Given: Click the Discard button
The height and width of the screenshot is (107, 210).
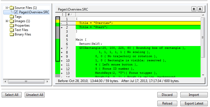Looking at the screenshot, I should point(167,95).
